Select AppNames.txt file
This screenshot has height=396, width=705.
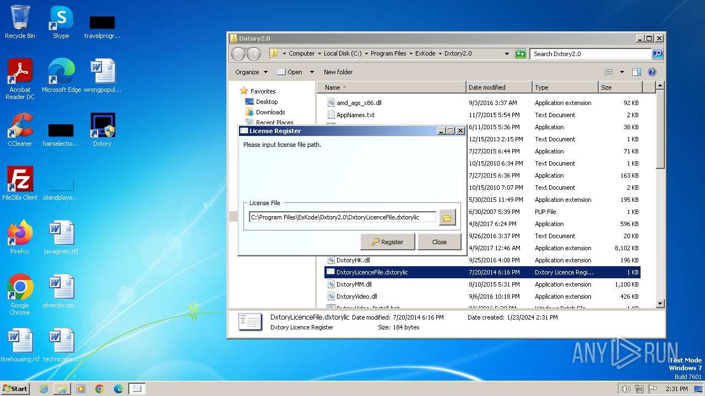(x=355, y=115)
